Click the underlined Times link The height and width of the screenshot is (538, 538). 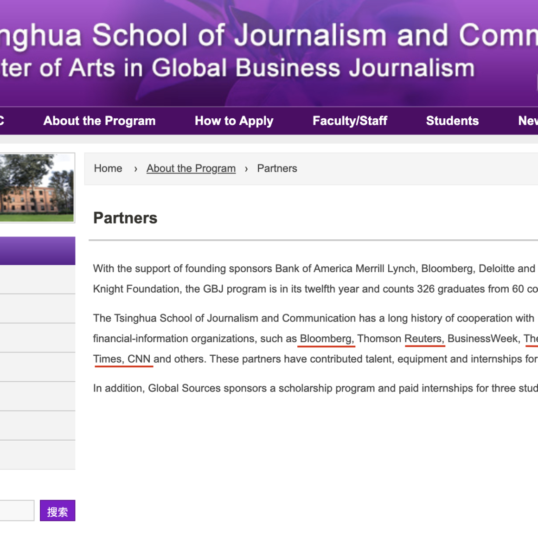108,359
